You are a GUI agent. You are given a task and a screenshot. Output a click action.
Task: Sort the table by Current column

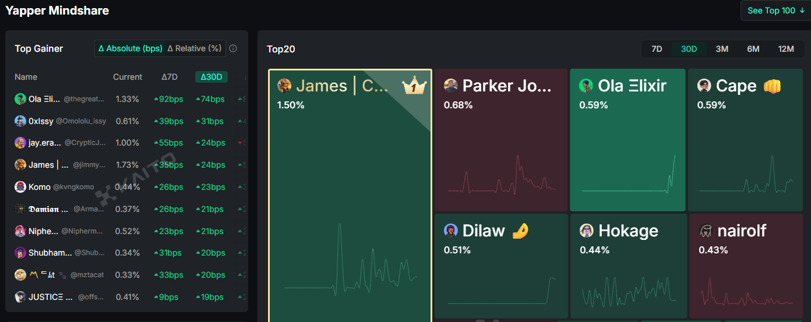point(128,77)
